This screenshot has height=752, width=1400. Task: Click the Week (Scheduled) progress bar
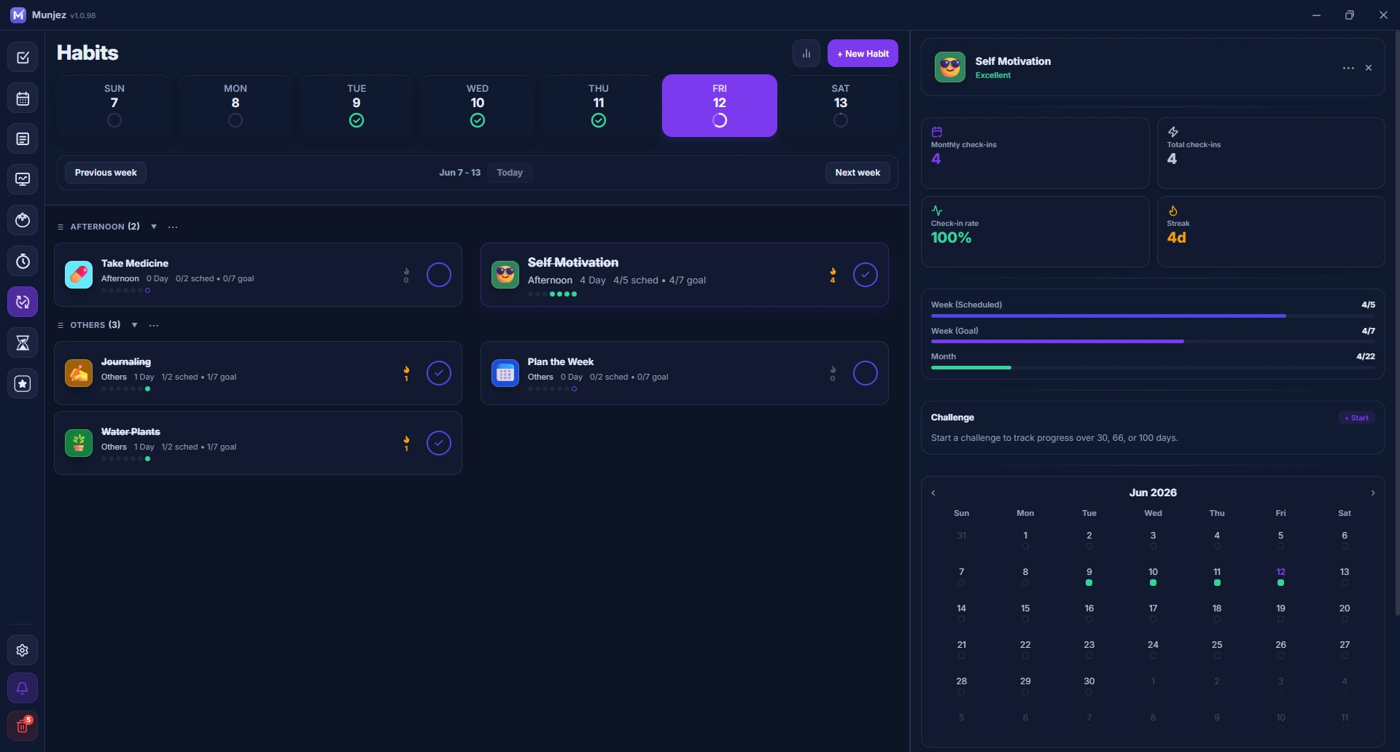1153,316
